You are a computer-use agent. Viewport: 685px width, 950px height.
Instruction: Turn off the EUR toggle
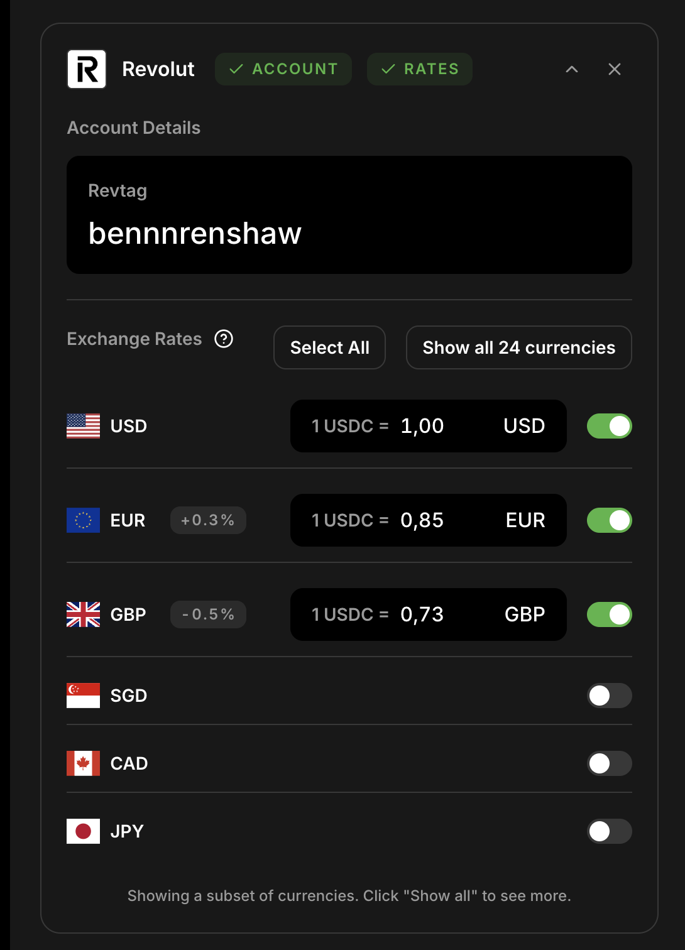pyautogui.click(x=609, y=520)
